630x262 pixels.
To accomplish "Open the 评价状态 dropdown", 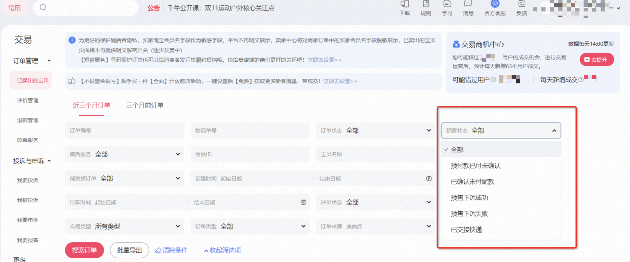I will [x=375, y=202].
